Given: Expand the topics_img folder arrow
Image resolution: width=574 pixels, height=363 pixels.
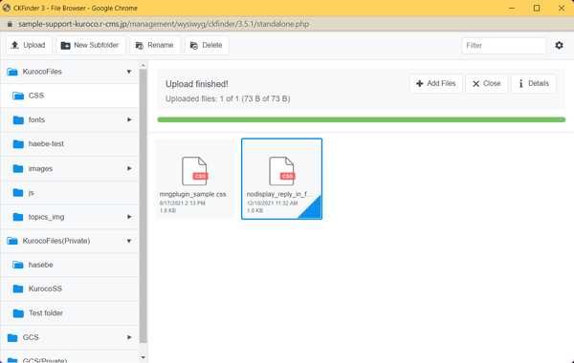Looking at the screenshot, I should pyautogui.click(x=129, y=217).
